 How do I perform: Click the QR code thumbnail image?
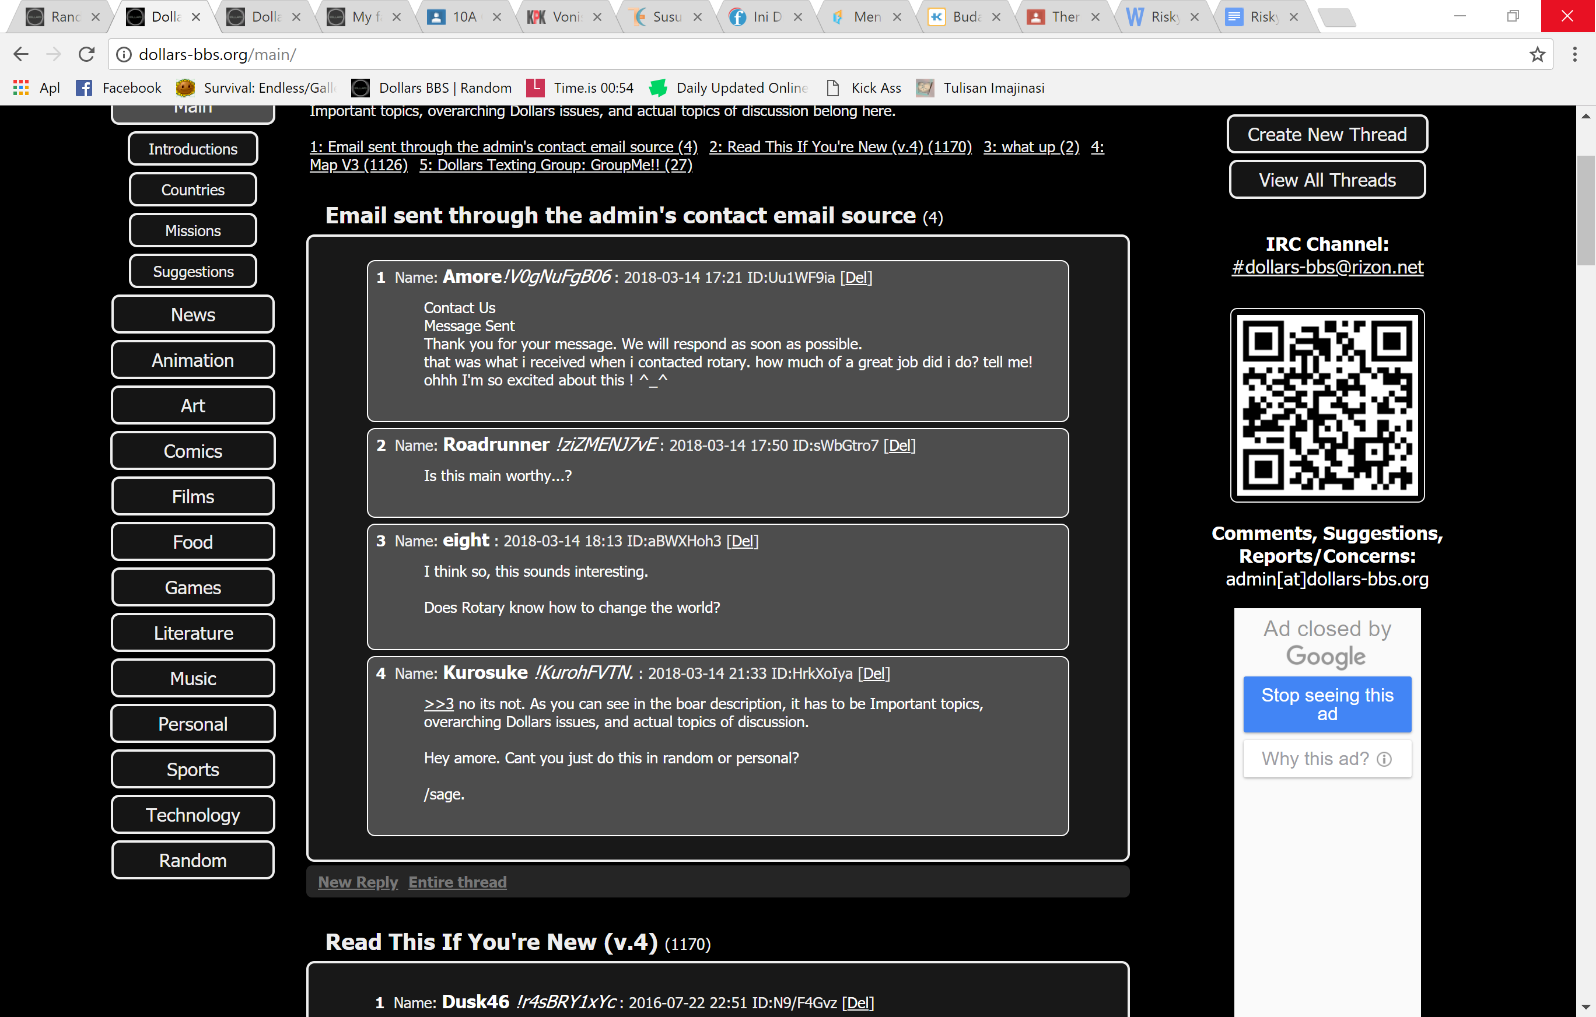(1326, 404)
